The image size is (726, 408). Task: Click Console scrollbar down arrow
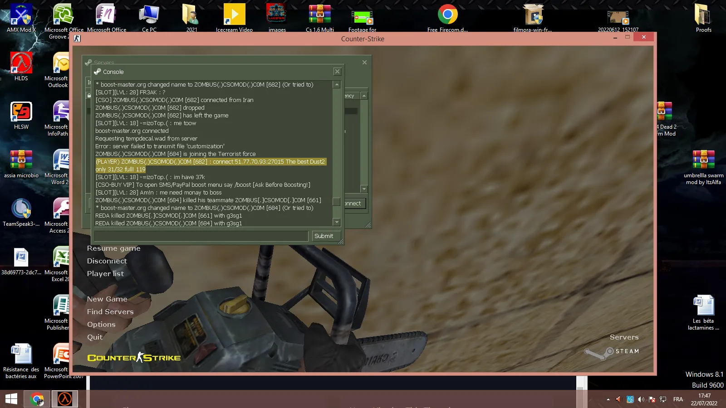tap(337, 222)
